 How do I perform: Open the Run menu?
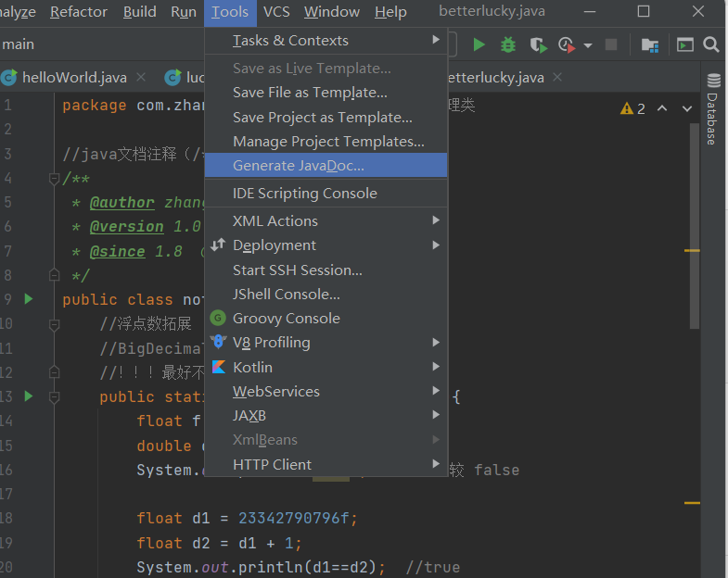[184, 12]
